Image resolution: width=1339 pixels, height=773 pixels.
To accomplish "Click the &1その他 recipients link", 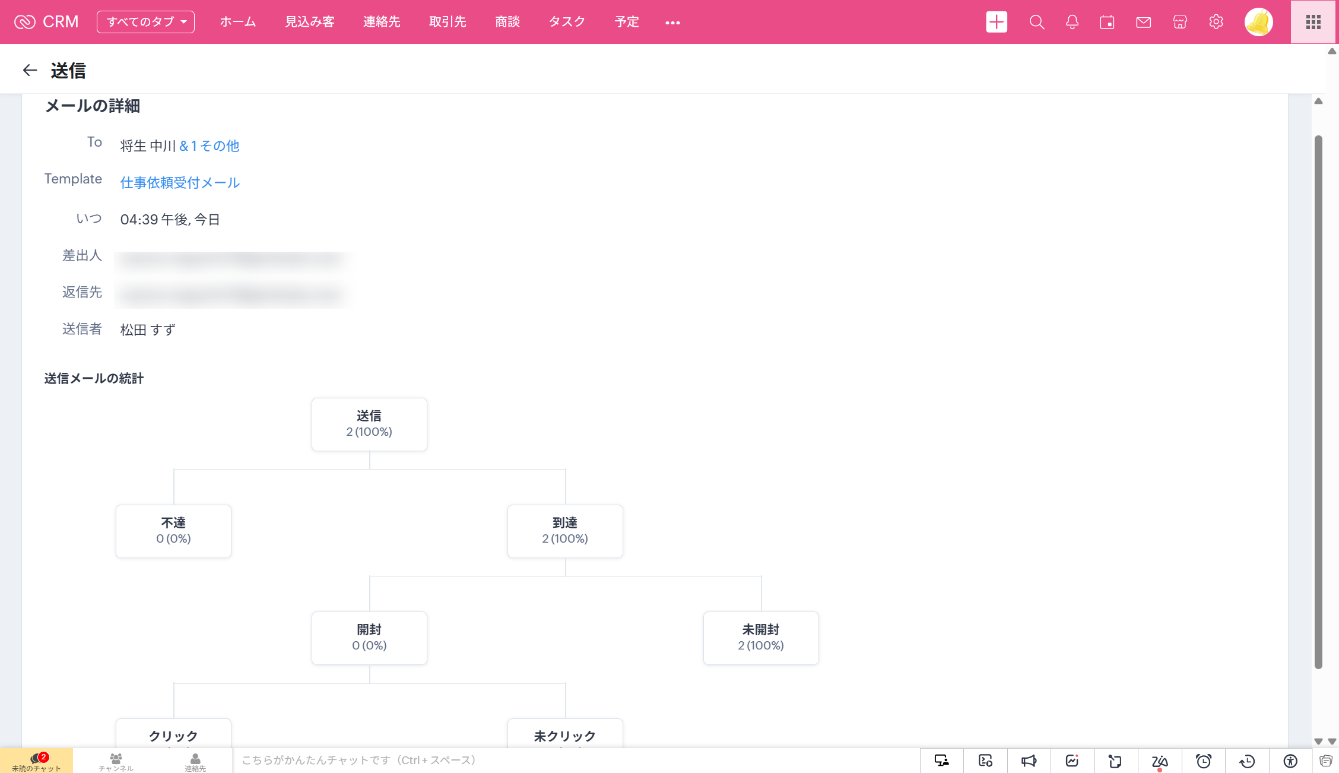I will pyautogui.click(x=209, y=145).
